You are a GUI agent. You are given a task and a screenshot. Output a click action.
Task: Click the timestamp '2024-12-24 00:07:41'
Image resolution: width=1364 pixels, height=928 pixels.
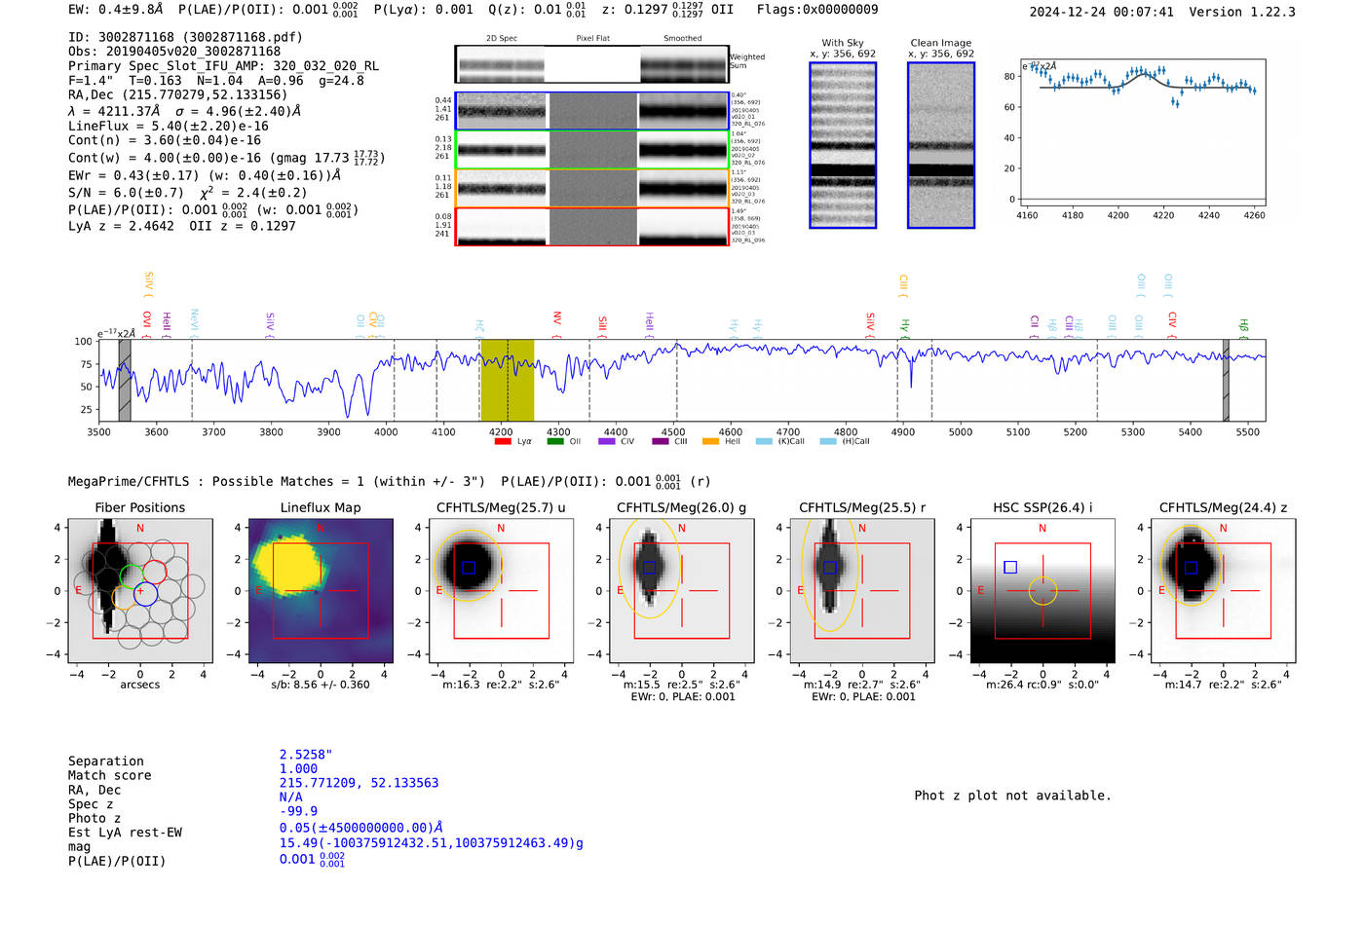1102,12
